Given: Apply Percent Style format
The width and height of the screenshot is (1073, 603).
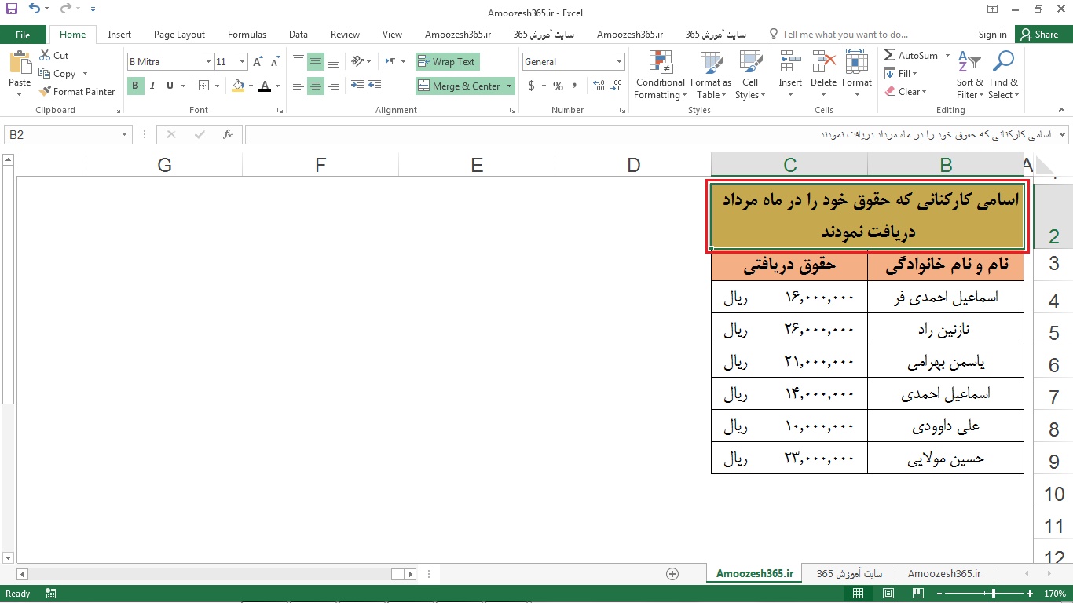Looking at the screenshot, I should click(558, 86).
